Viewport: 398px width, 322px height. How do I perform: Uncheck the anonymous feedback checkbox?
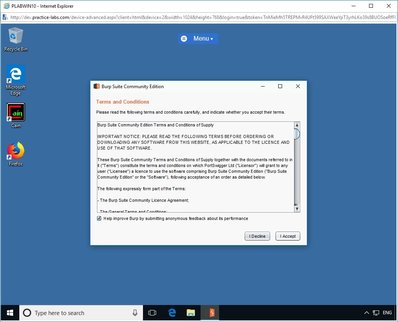coord(99,218)
